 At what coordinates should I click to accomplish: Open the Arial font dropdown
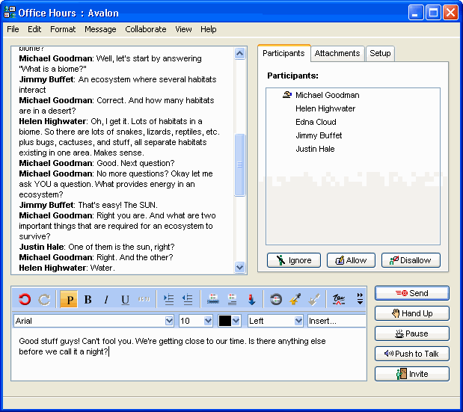(168, 321)
